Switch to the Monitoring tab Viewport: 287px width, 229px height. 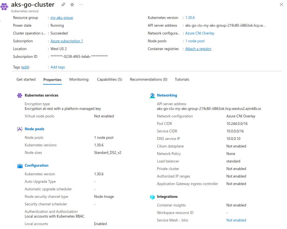coord(79,79)
